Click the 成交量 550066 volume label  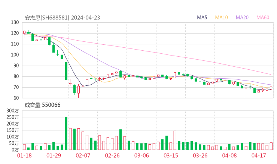point(42,105)
